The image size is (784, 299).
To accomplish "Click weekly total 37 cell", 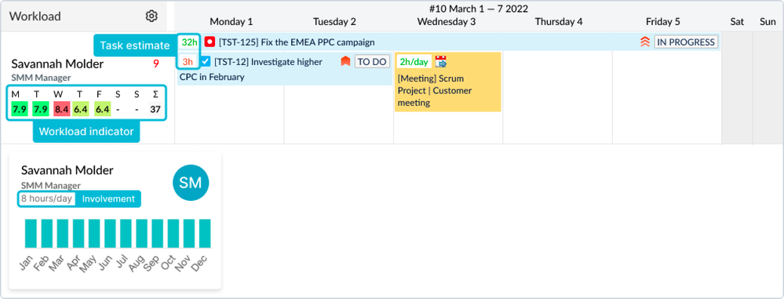I will pos(155,109).
